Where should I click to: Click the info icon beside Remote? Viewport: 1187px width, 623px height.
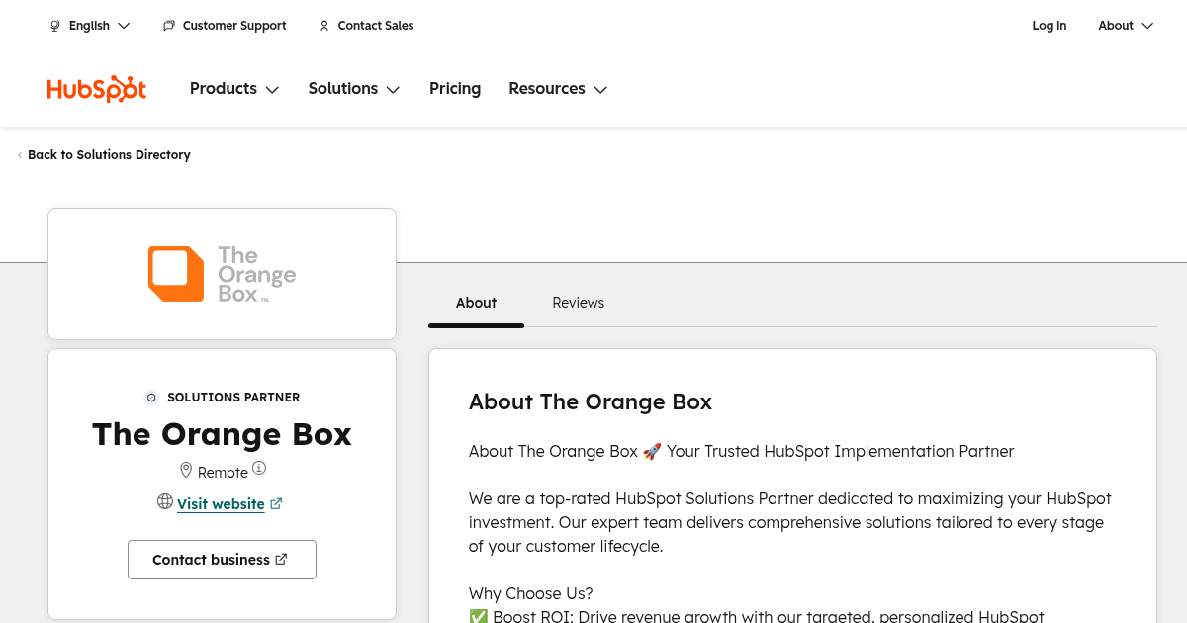coord(259,468)
